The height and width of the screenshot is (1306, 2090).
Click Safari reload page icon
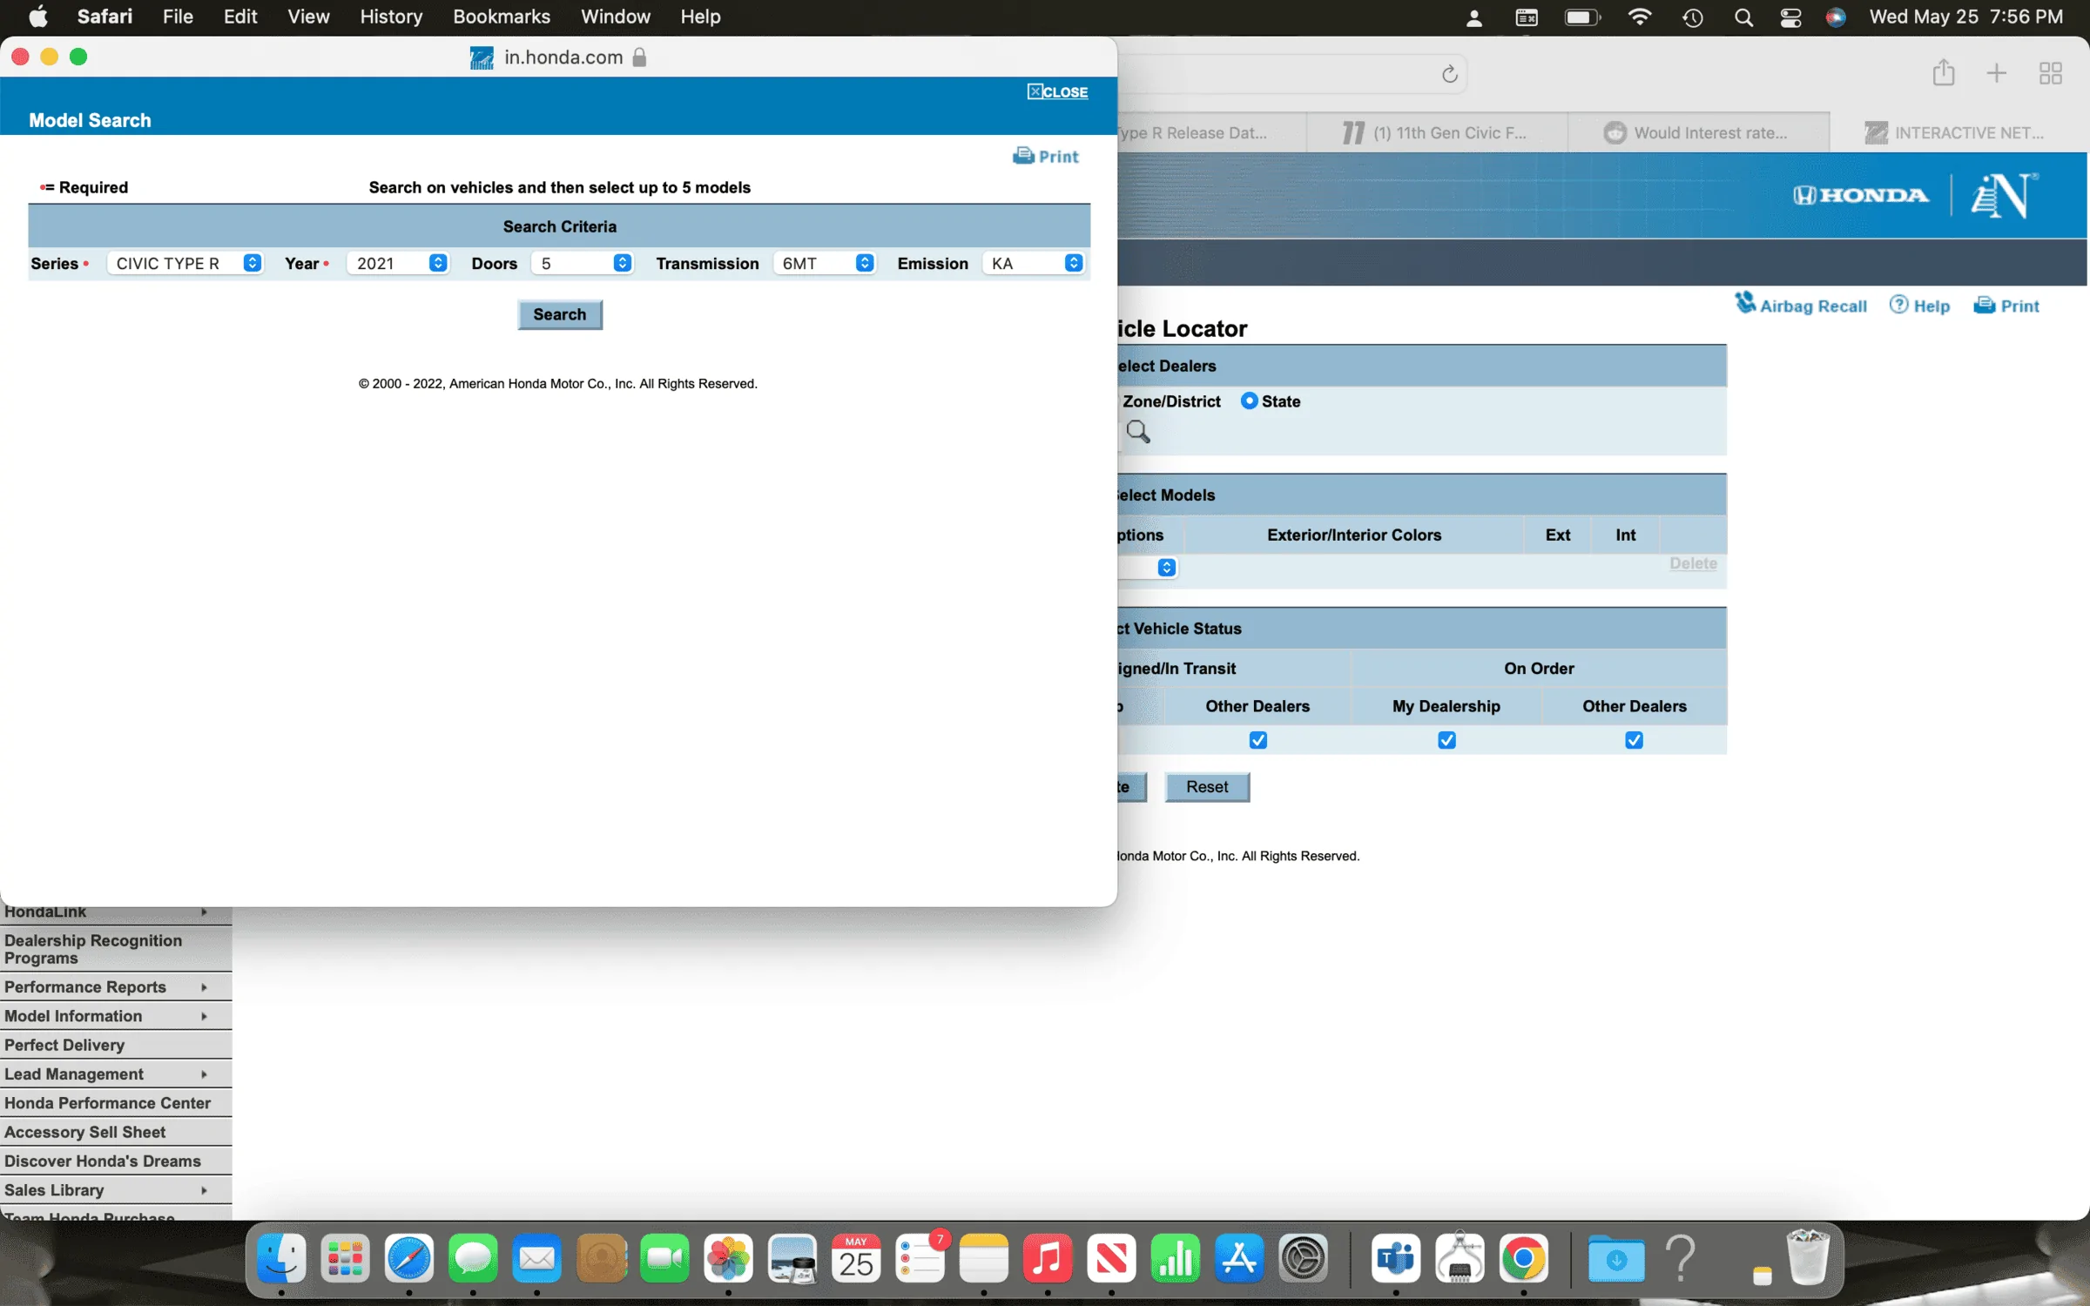[x=1449, y=74]
